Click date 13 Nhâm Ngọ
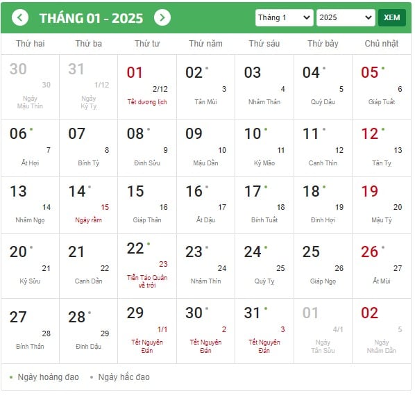415x396 pixels. (30, 205)
